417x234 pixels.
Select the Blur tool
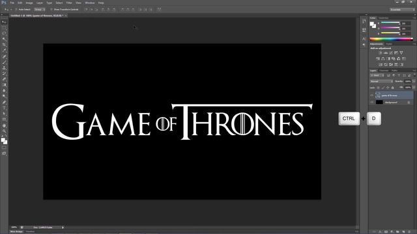pyautogui.click(x=4, y=91)
